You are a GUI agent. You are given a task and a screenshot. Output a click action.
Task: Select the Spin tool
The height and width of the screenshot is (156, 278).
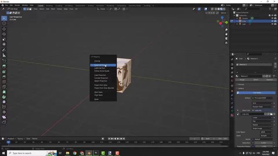coord(4,97)
